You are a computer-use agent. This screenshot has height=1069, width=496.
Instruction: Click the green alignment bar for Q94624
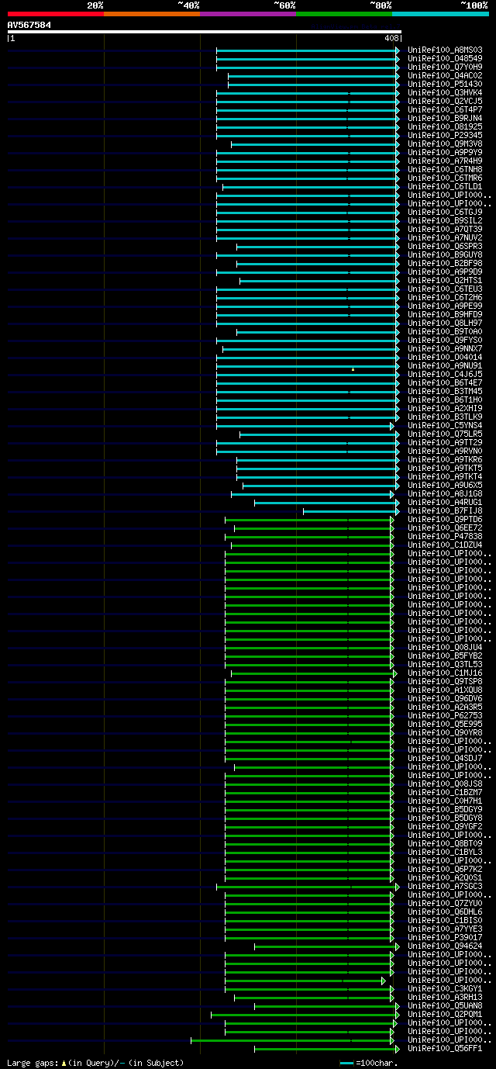327,946
